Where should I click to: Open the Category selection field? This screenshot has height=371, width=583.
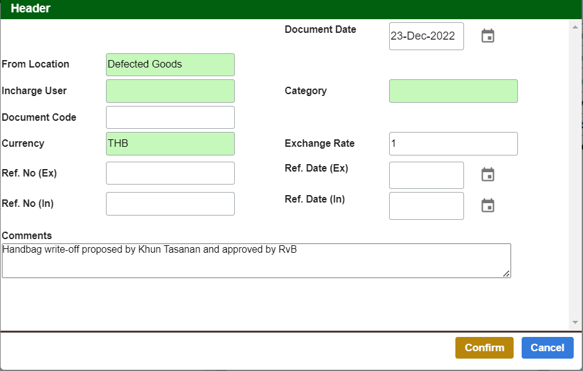coord(453,91)
